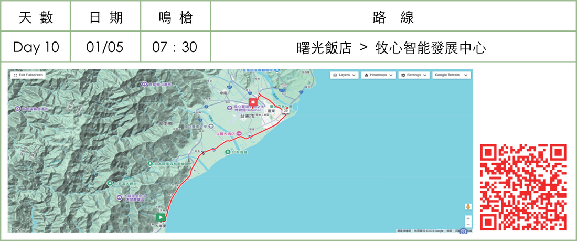
Task: Click the 太麻里金針山休閒農業區 pin
Action: click(x=119, y=198)
